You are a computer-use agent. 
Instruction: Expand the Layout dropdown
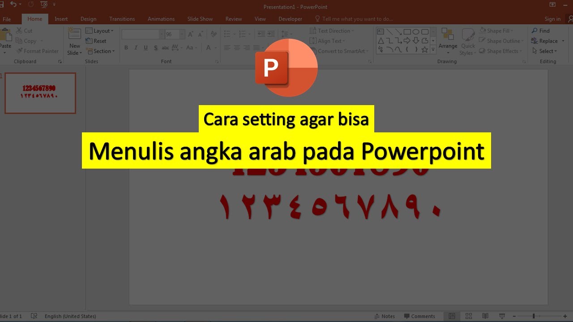(99, 31)
